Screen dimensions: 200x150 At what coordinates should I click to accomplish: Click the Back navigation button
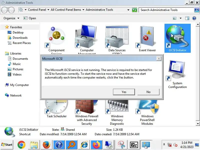pyautogui.click(x=4, y=10)
